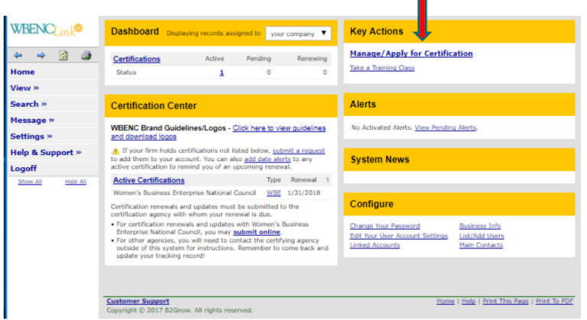Open Manage/Apply for Certification link

pyautogui.click(x=410, y=53)
